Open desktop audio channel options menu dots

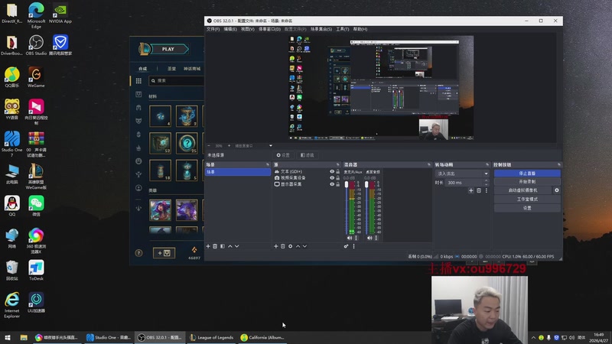[x=376, y=238]
